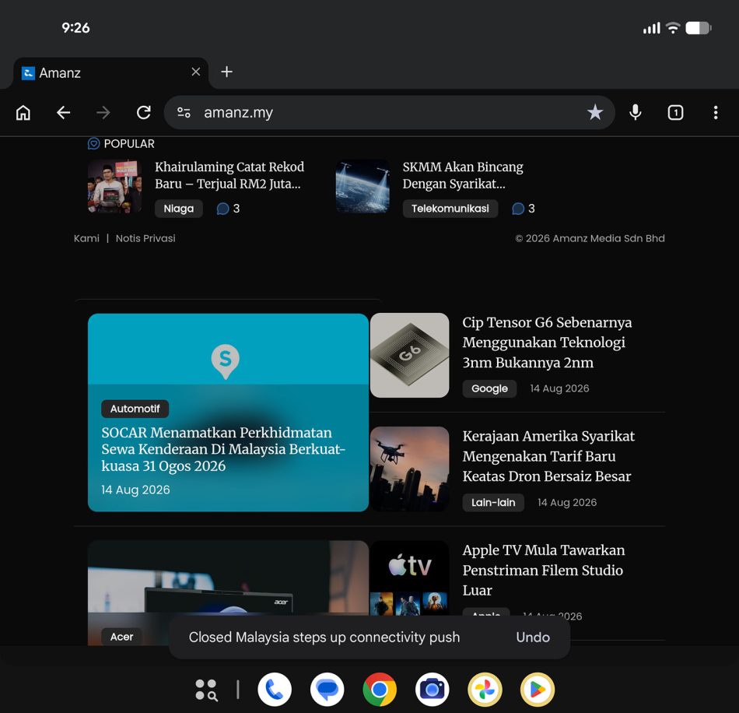Viewport: 739px width, 713px height.
Task: Open Cip Tensor G6 article headline
Action: point(547,342)
